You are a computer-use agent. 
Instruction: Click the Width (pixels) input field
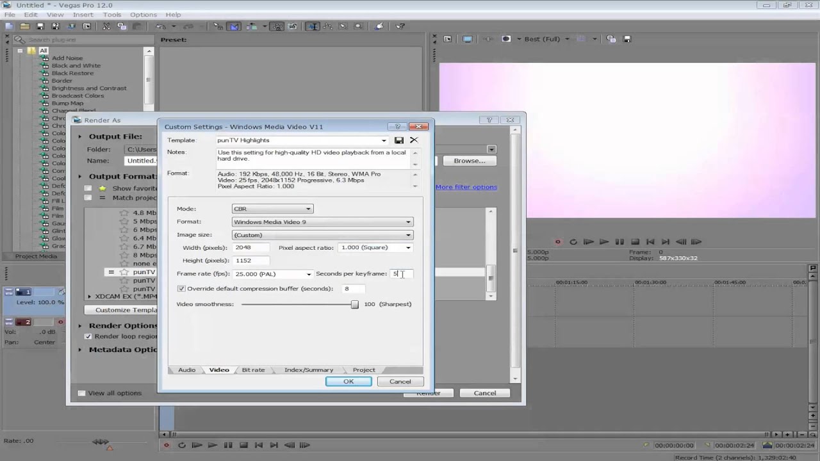[251, 247]
